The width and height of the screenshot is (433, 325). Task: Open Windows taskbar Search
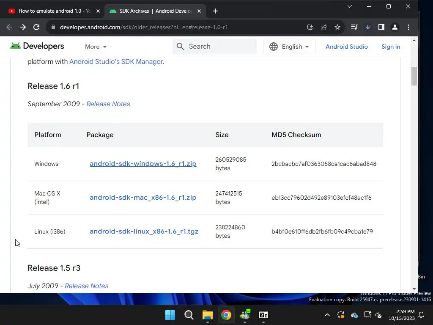coord(189,315)
